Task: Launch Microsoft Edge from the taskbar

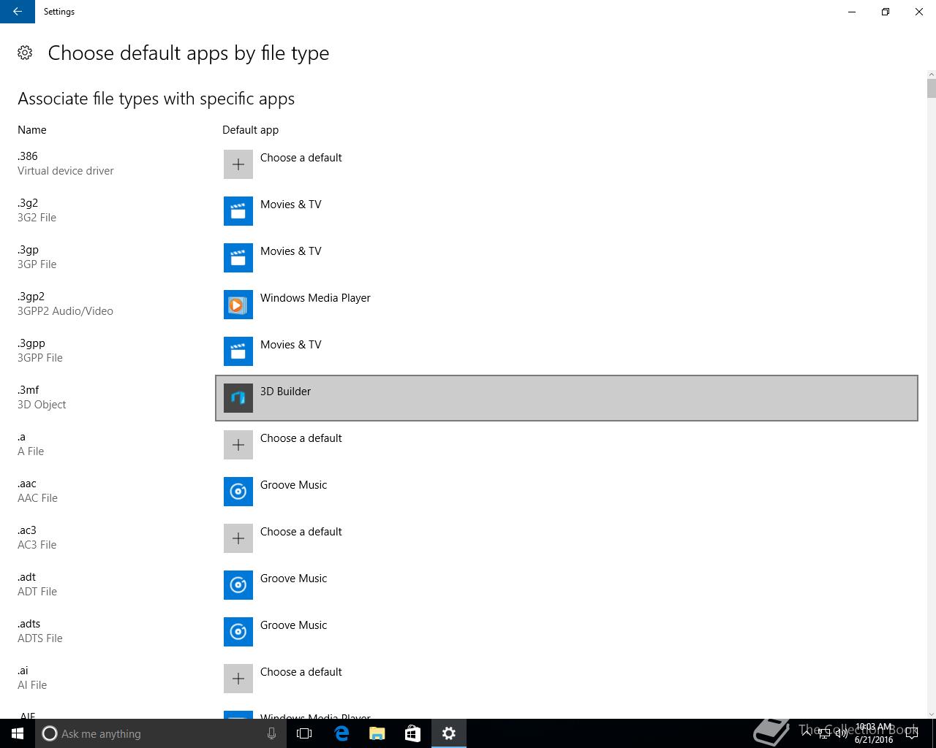Action: pos(341,733)
